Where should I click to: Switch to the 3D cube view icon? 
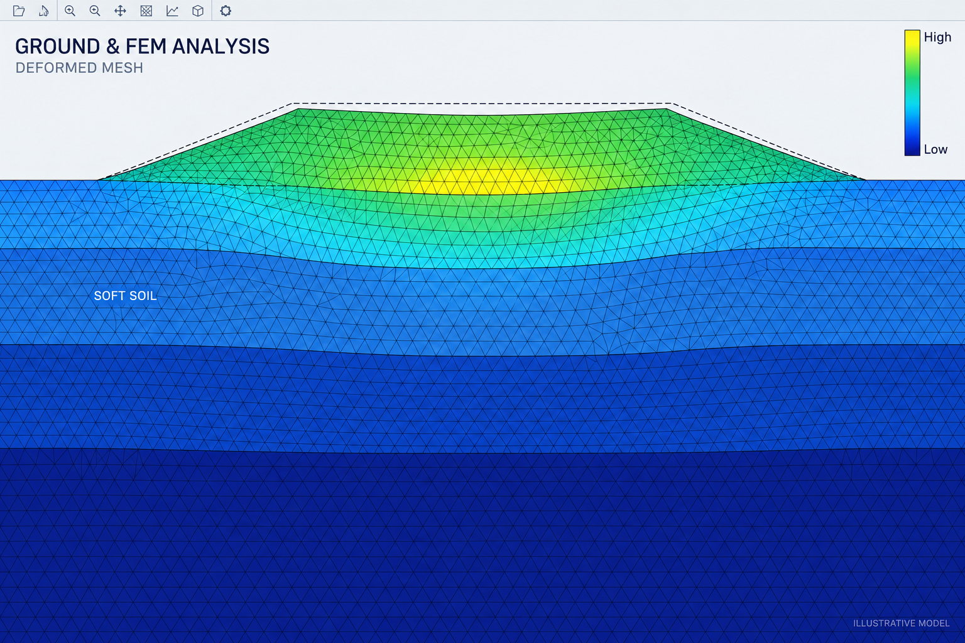click(198, 11)
